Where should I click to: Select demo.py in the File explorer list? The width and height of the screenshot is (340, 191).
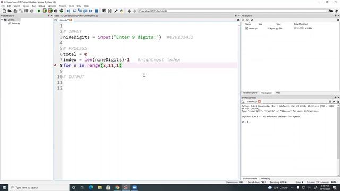[253, 28]
